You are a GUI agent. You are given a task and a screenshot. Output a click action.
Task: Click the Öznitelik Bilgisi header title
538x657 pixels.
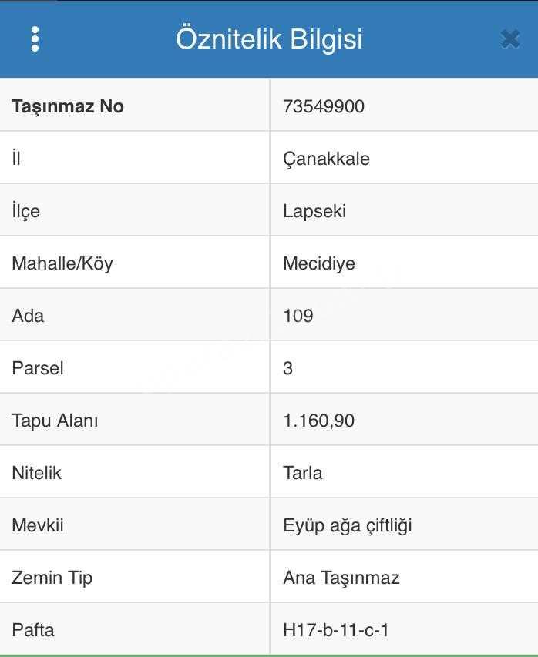[269, 39]
